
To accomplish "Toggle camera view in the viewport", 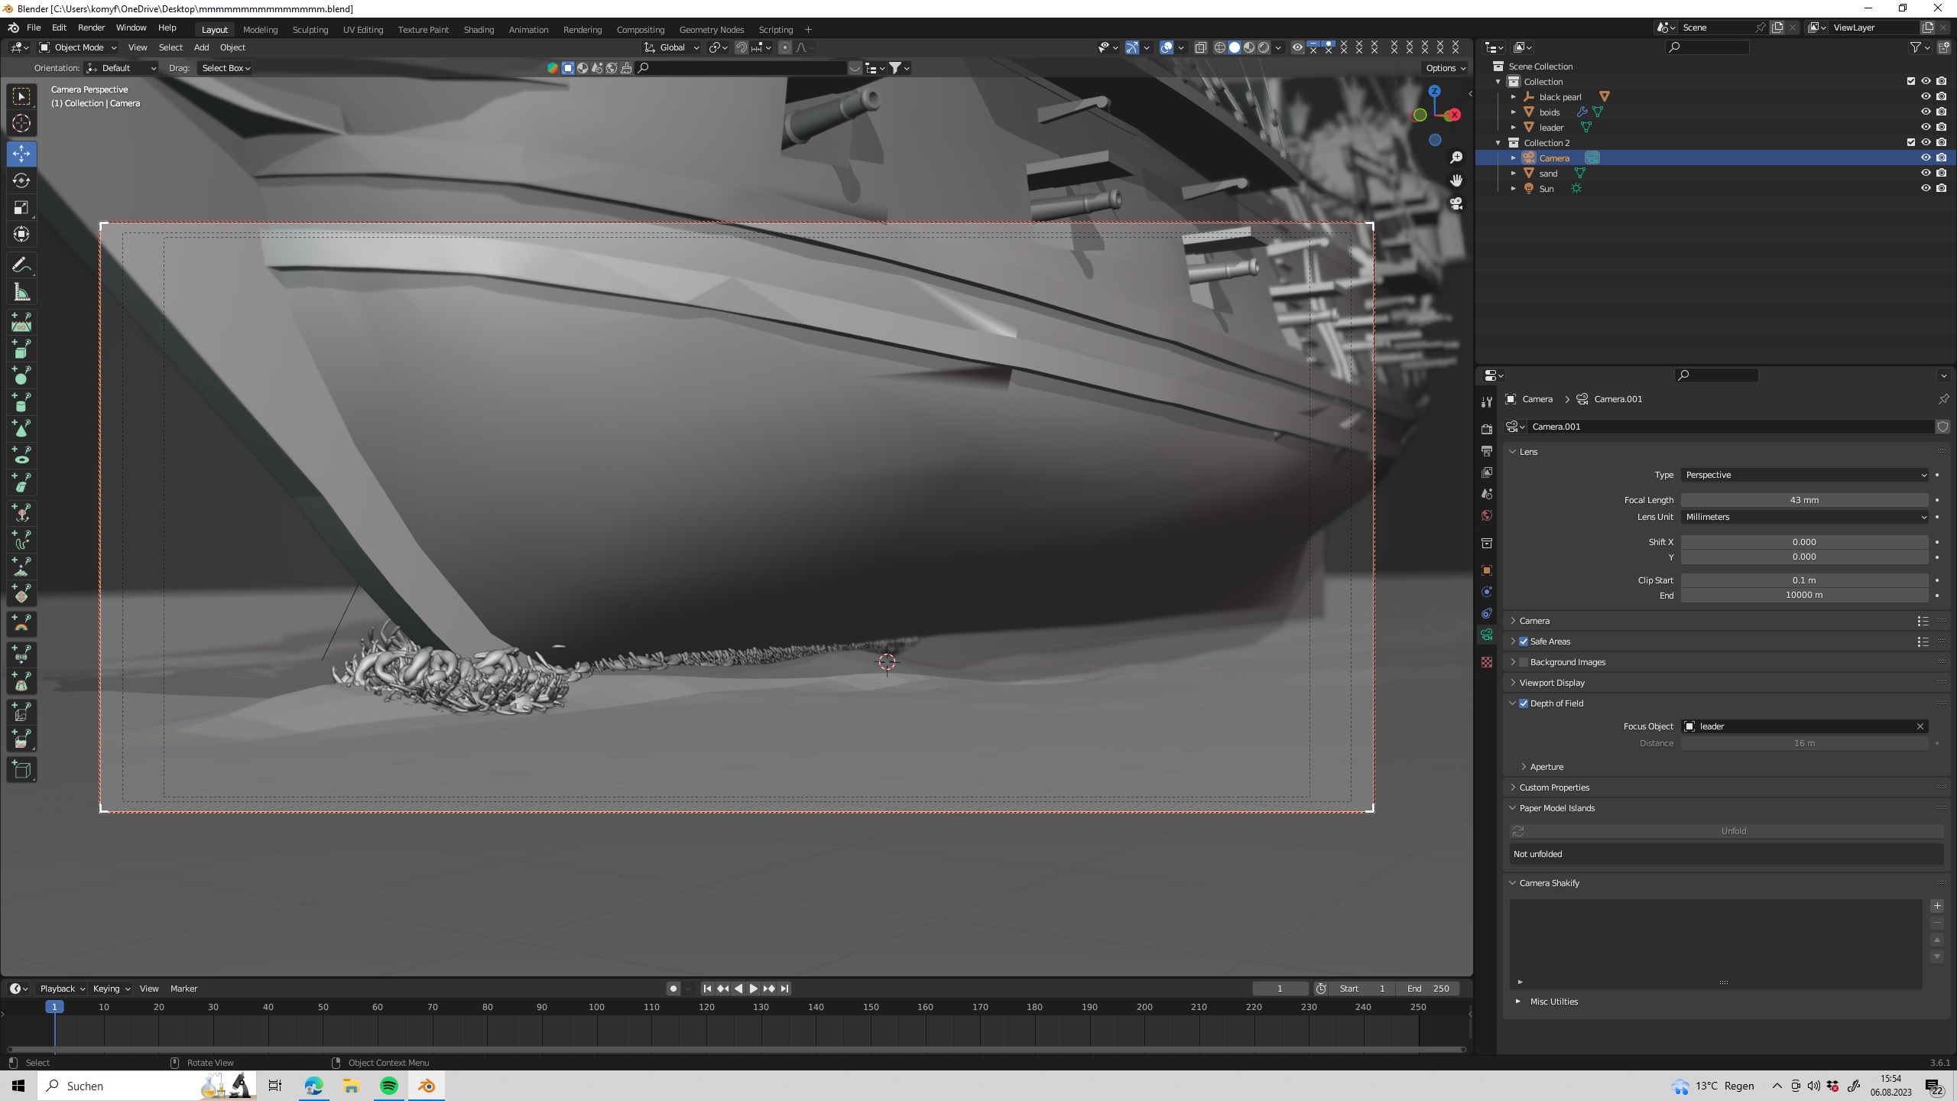I will [x=1456, y=204].
